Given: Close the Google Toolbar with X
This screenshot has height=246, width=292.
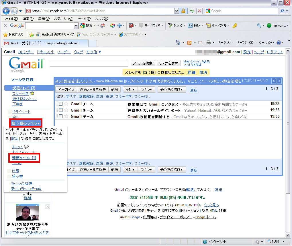Looking at the screenshot, I should pos(5,25).
